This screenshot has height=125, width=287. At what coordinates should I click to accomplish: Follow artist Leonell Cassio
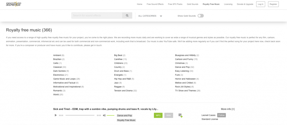pos(221,115)
